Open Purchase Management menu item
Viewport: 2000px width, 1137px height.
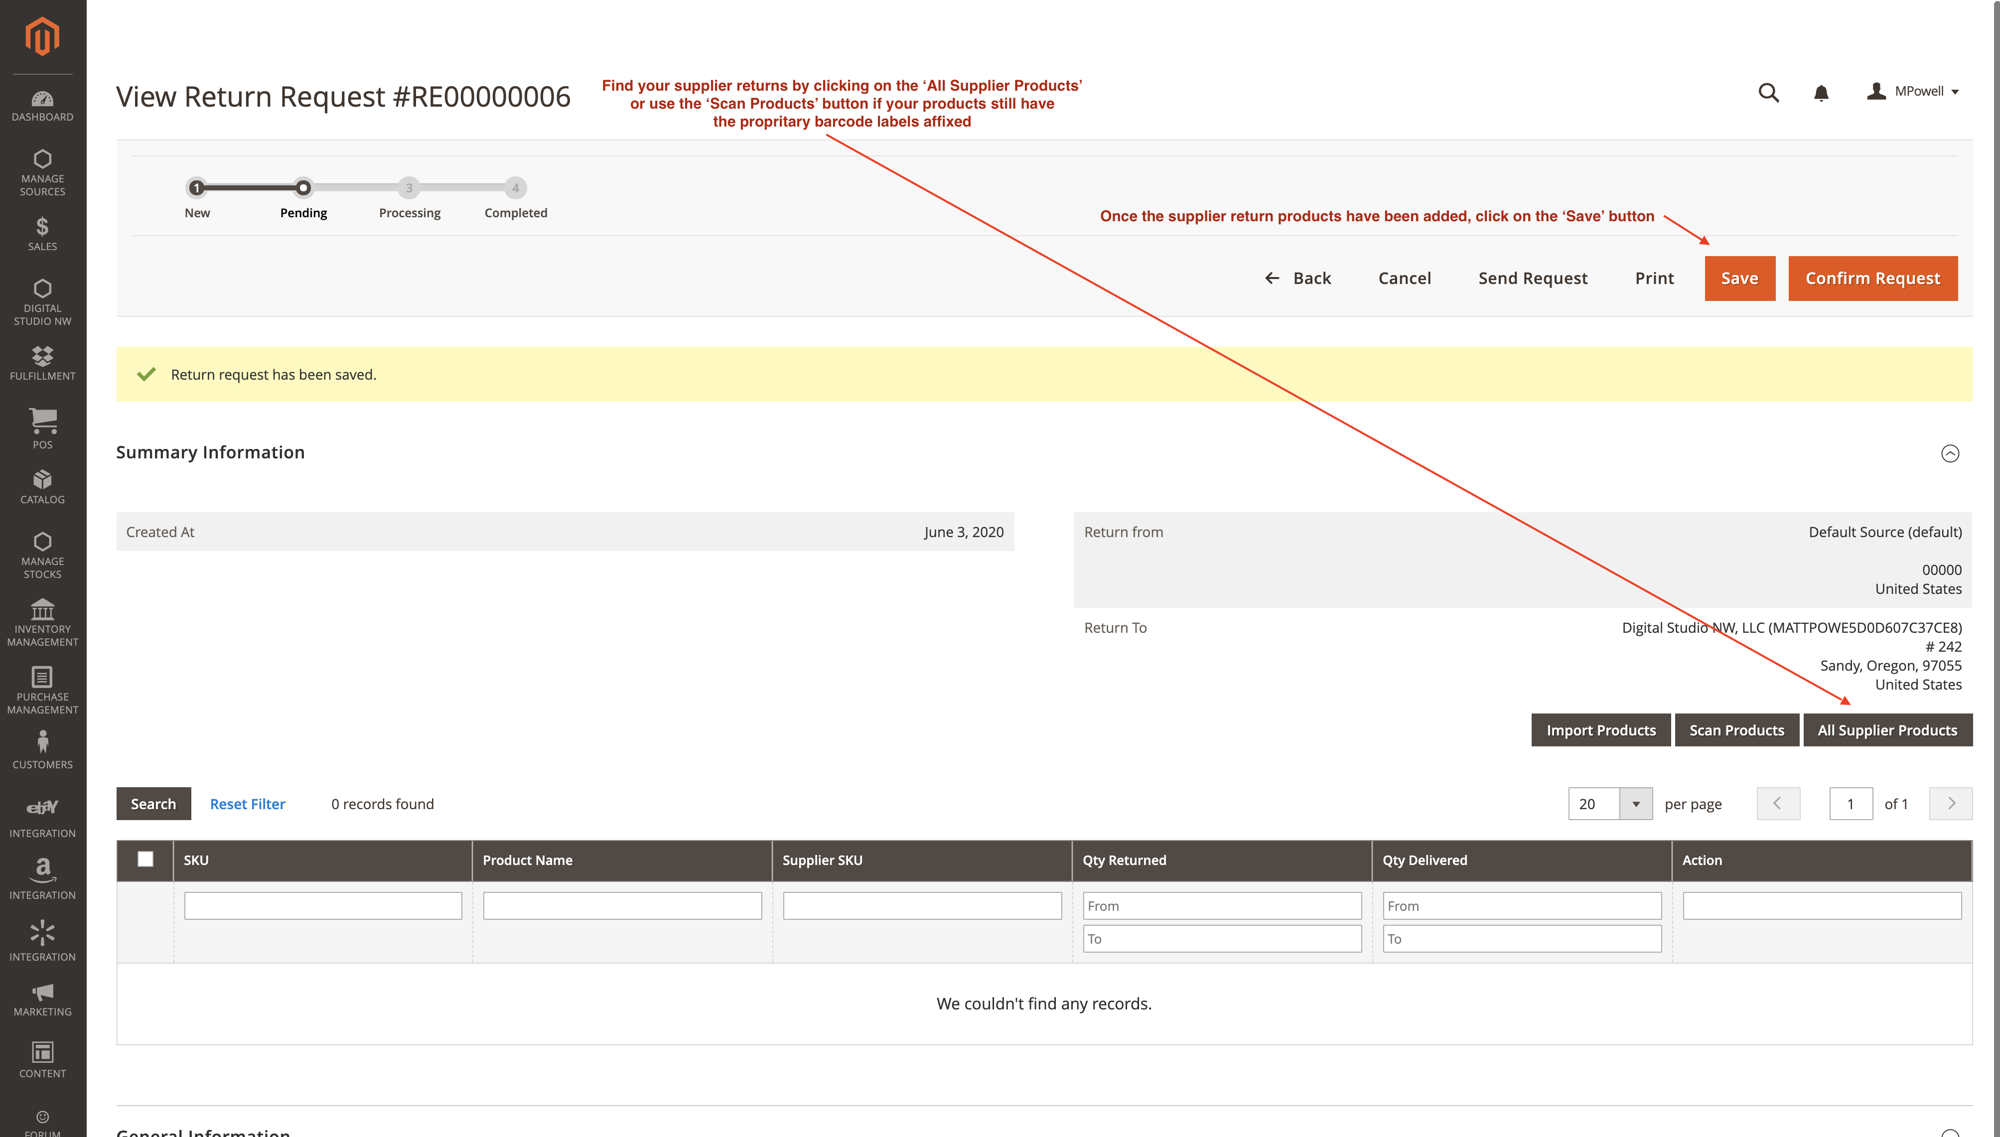point(42,690)
